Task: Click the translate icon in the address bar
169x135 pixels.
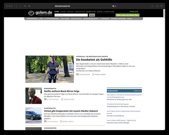Action: [x=113, y=6]
